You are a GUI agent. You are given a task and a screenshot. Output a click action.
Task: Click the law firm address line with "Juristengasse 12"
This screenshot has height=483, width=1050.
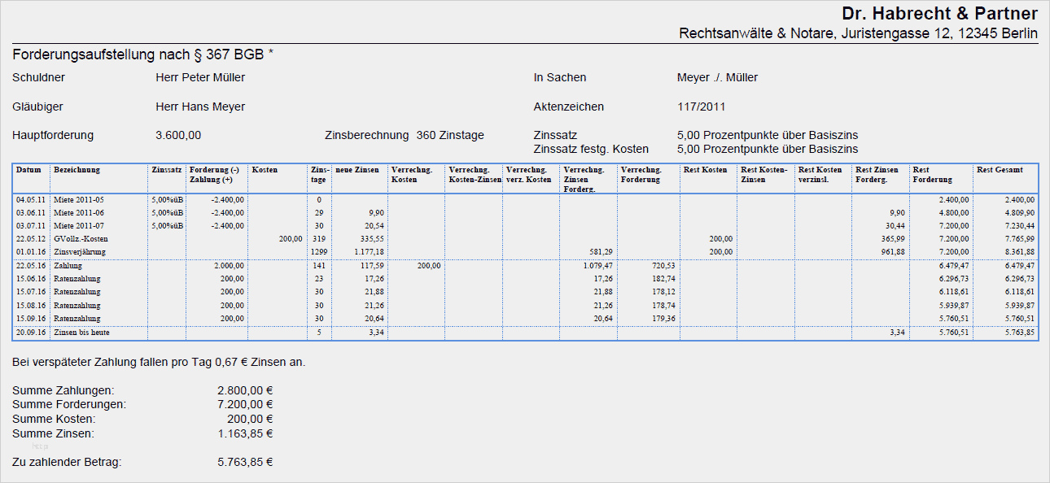858,33
